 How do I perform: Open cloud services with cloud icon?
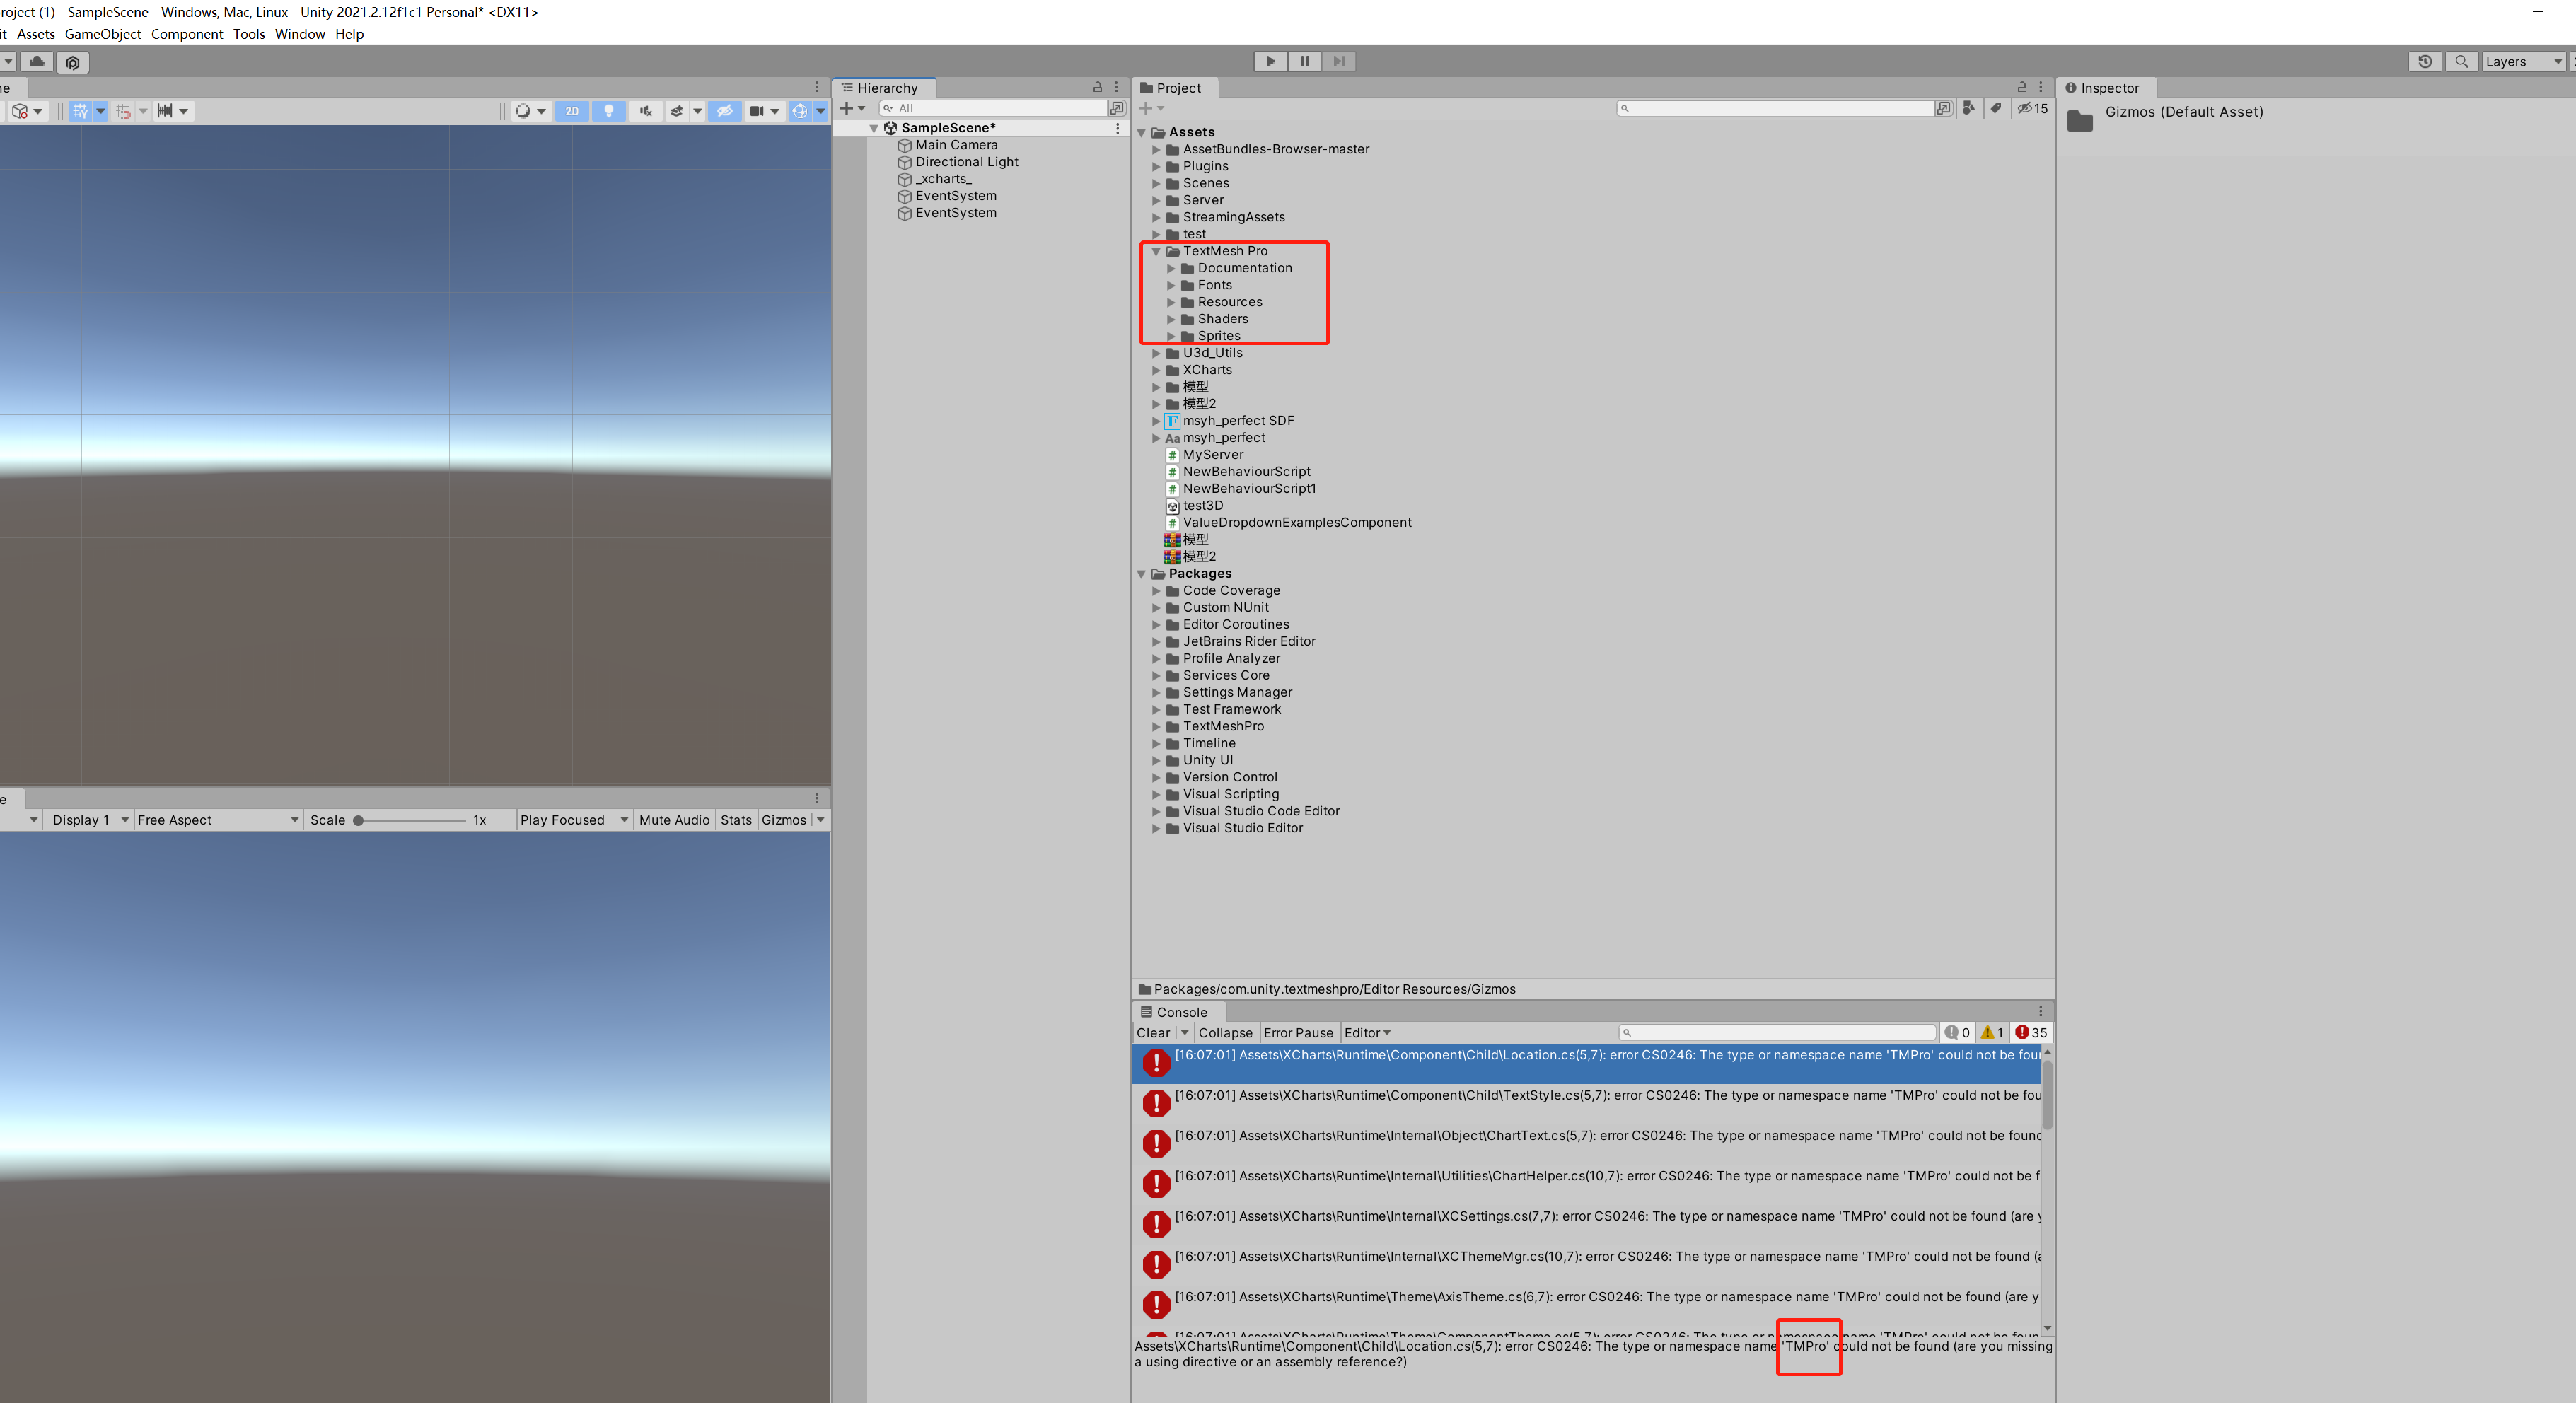37,62
